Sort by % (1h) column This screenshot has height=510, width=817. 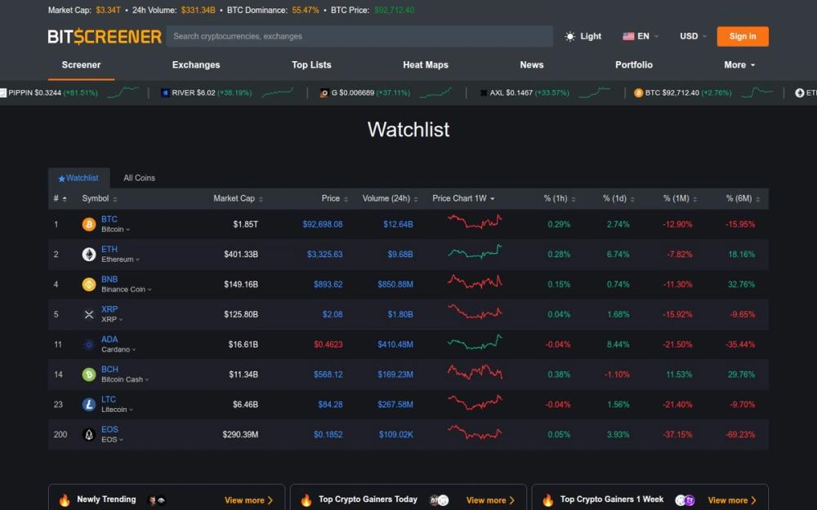[x=560, y=199]
